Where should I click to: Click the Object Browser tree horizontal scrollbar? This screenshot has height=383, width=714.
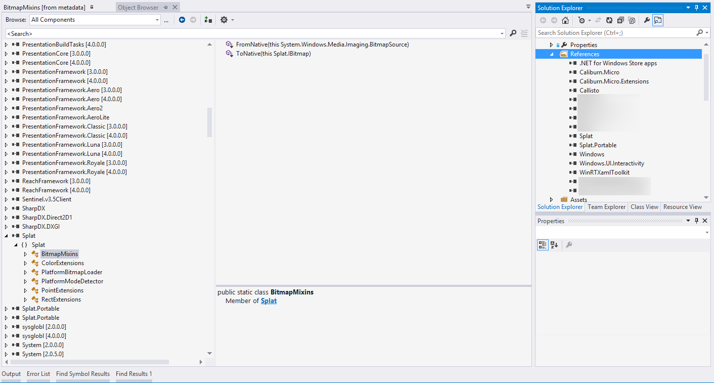point(90,362)
